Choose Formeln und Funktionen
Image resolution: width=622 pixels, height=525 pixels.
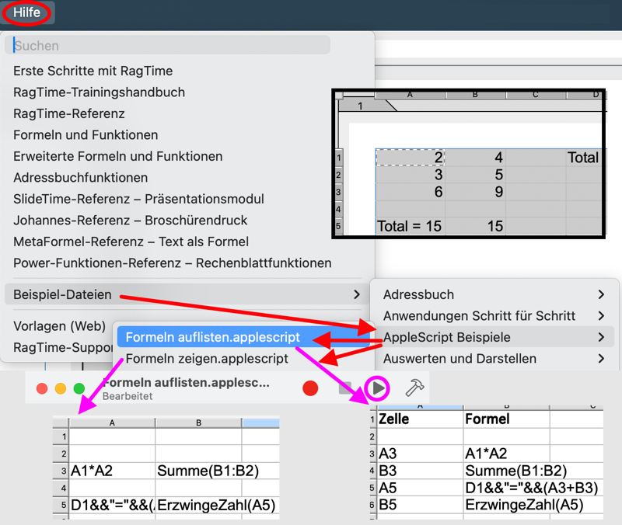point(86,135)
